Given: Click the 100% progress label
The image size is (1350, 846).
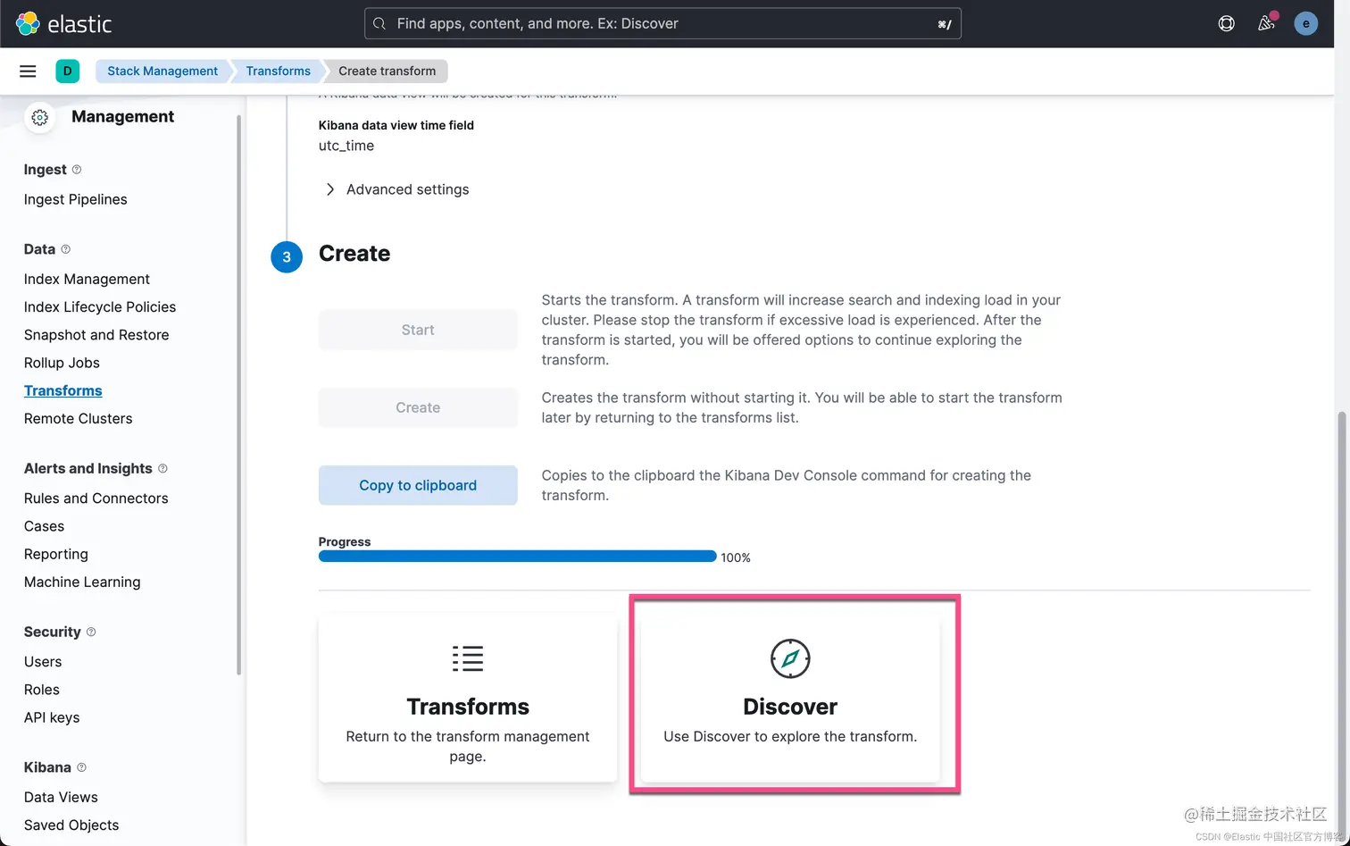Looking at the screenshot, I should point(736,557).
